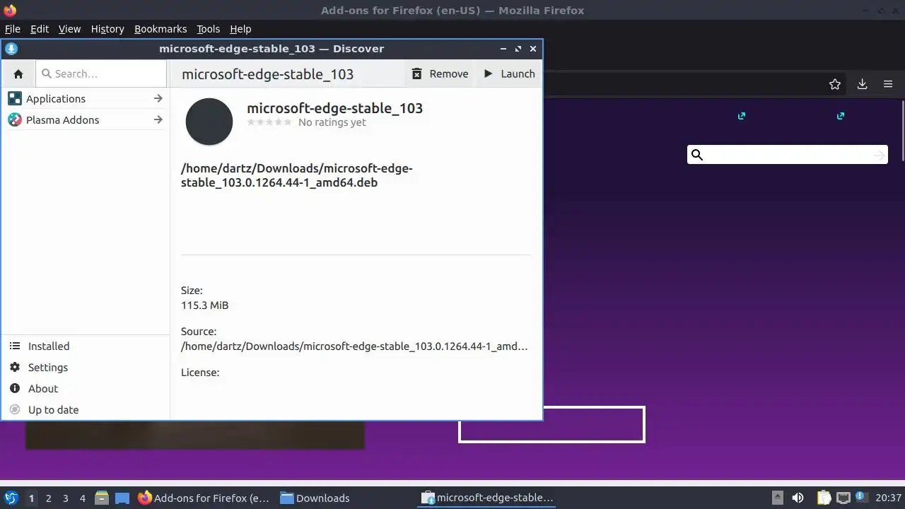
Task: Expand Applications using its arrow
Action: tap(158, 99)
